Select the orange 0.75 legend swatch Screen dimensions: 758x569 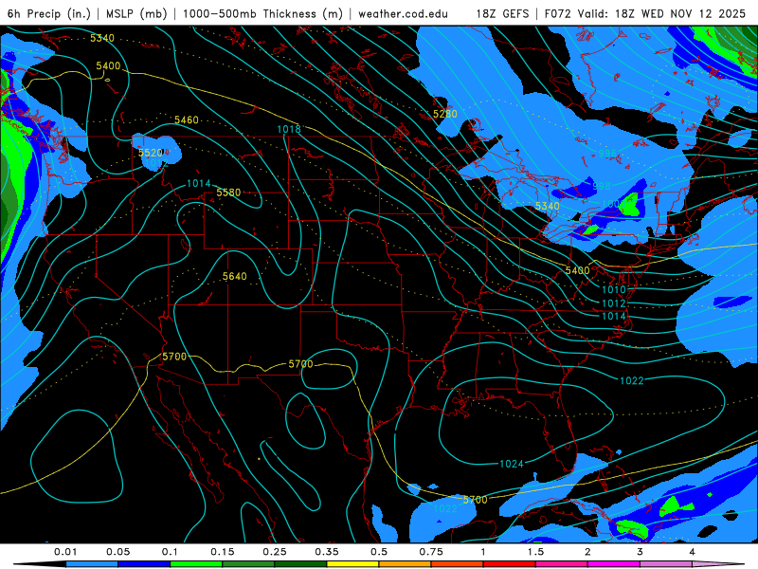tap(458, 564)
